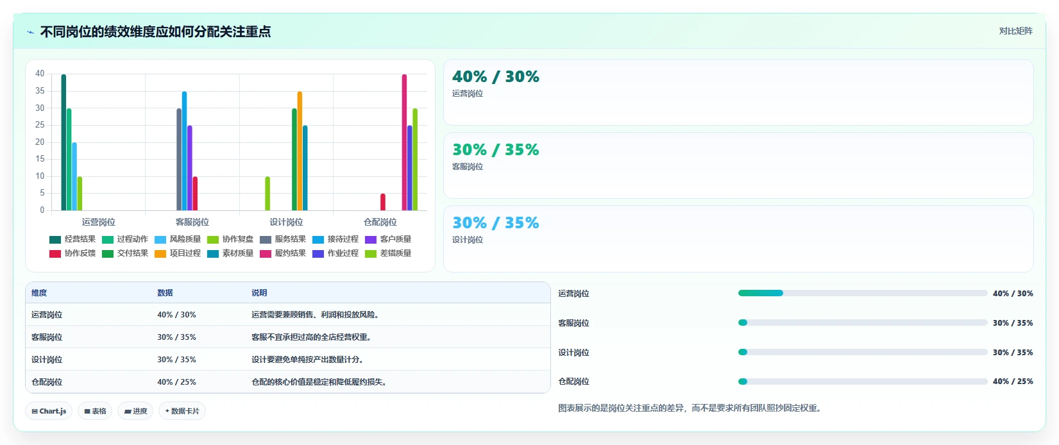Click the tallest 运营岗位 dark green bar
This screenshot has height=445, width=1059.
(x=64, y=142)
